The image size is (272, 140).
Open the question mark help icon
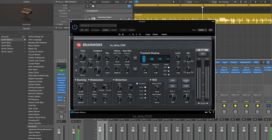coord(213,112)
